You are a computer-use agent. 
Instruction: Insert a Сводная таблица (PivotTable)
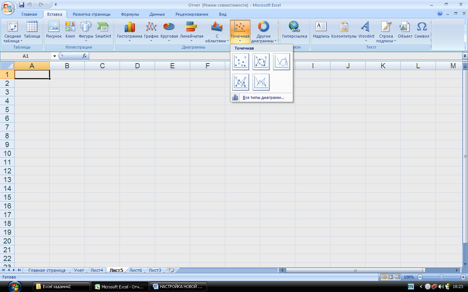tap(12, 32)
